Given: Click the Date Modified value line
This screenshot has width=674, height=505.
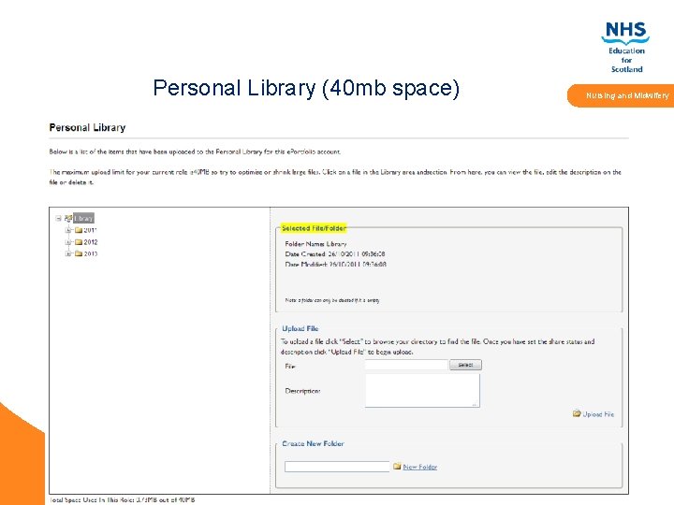Looking at the screenshot, I should pyautogui.click(x=335, y=265).
